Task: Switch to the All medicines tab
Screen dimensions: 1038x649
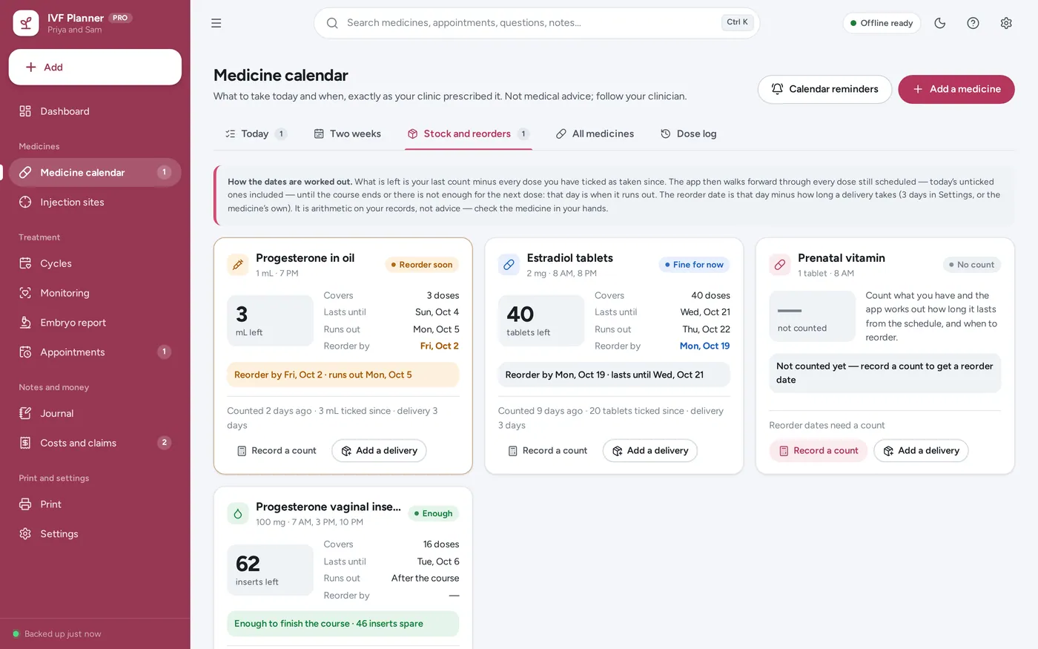Action: coord(595,134)
